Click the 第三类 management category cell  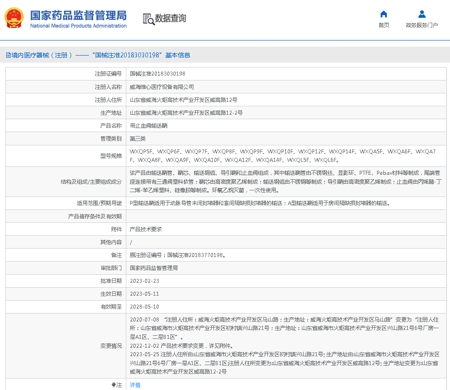(137, 139)
